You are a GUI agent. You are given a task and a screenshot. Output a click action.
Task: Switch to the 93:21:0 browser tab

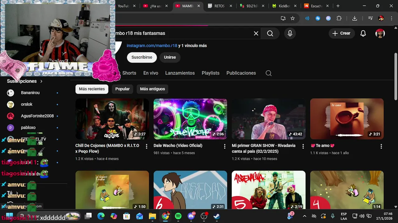[x=252, y=6]
